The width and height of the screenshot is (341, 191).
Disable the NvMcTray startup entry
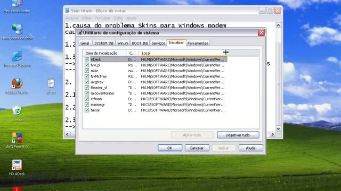[x=87, y=76]
